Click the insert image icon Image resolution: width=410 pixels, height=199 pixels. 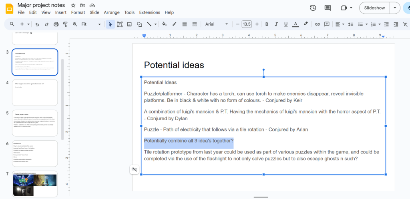tap(129, 24)
